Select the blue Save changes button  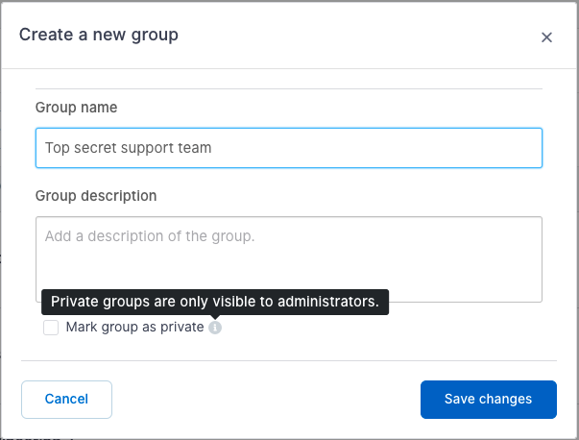tap(488, 400)
